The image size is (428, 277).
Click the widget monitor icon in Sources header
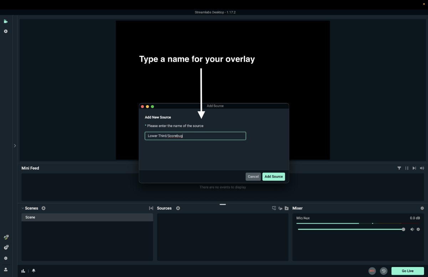click(x=274, y=208)
